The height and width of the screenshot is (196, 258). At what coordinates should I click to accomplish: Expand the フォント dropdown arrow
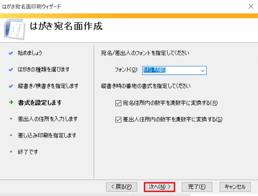point(203,70)
